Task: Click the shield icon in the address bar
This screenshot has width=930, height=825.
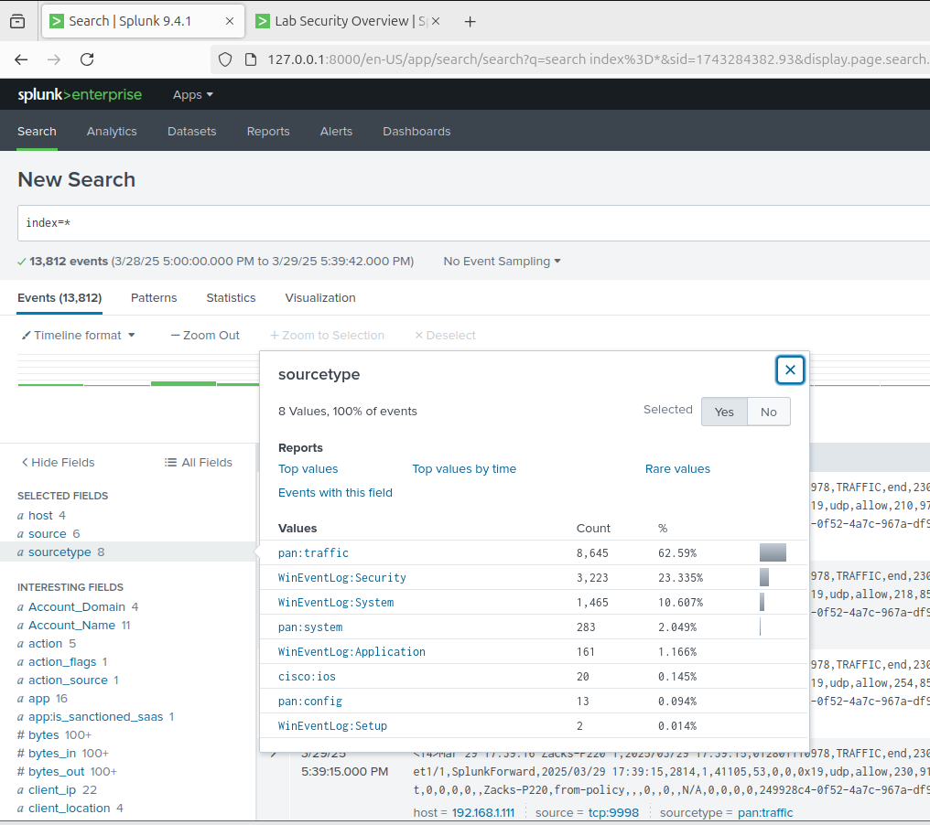Action: coord(225,59)
